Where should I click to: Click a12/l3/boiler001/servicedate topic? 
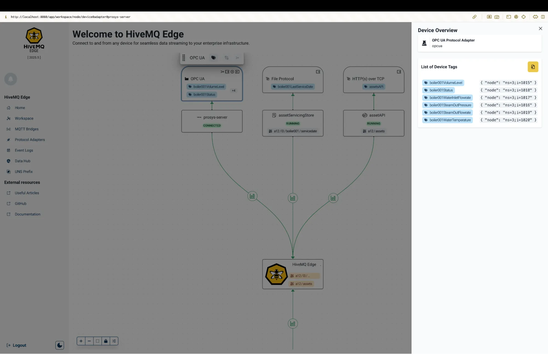click(293, 131)
